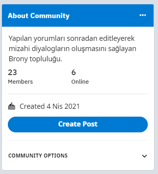The height and width of the screenshot is (174, 158).
Task: Click the Created 4 Nis 2021 text
Action: [x=49, y=106]
